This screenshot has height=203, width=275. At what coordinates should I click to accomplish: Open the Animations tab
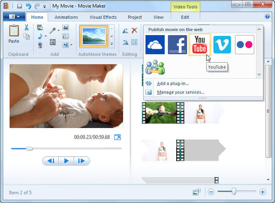pos(66,17)
